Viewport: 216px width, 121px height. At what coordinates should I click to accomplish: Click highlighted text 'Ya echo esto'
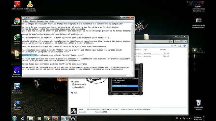(x=29, y=55)
